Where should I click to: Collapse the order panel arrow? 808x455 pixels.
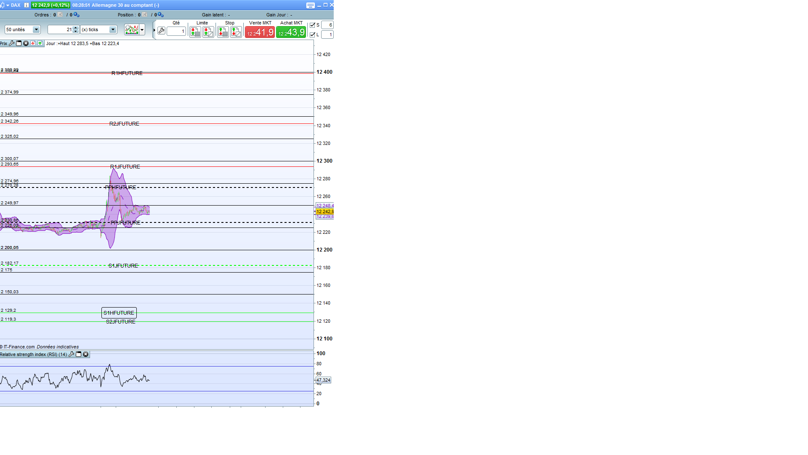[x=154, y=30]
